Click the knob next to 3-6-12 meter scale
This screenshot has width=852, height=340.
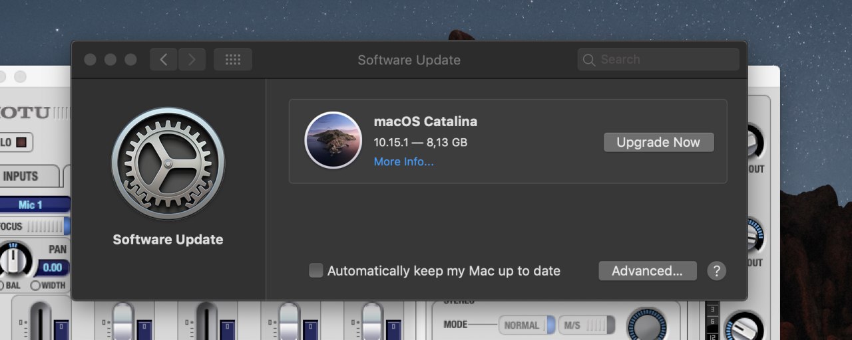[x=745, y=327]
